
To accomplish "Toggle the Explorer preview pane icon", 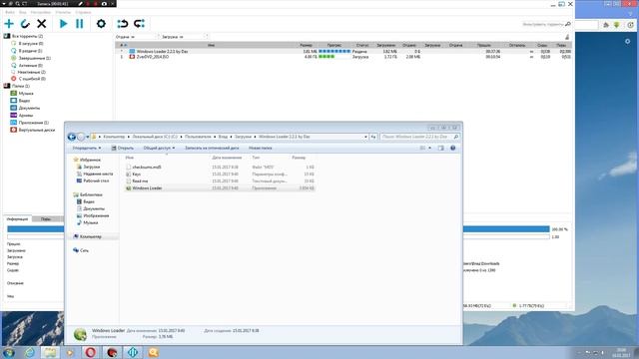I will (x=441, y=149).
